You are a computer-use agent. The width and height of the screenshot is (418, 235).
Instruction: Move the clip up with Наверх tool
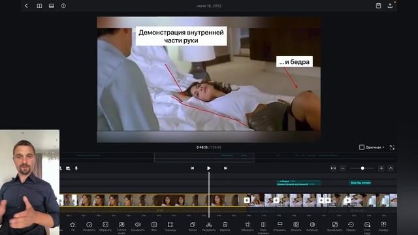(383, 227)
